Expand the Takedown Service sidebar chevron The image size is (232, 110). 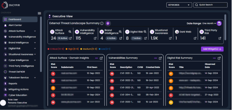pos(35,78)
